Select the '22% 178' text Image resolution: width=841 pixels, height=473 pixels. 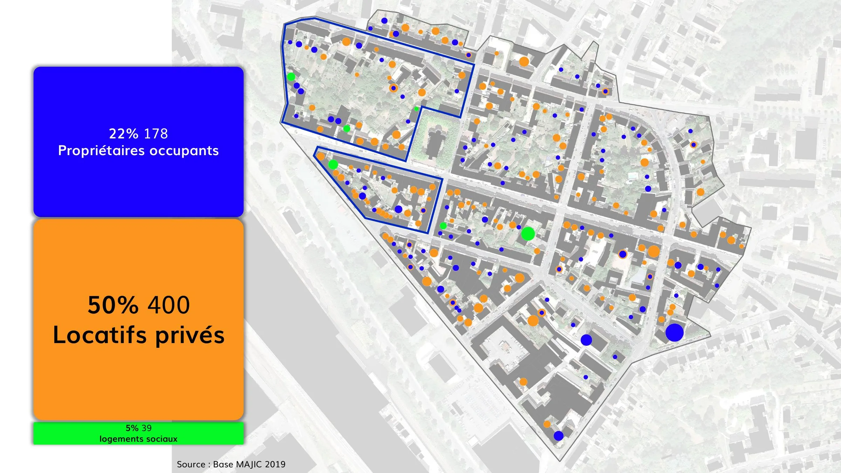138,133
